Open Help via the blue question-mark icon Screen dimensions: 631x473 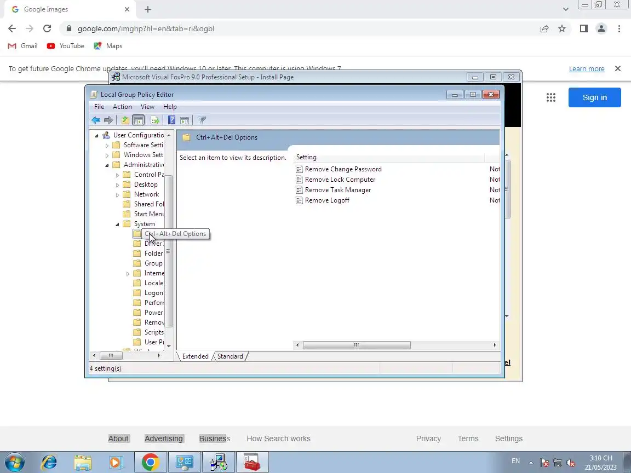coord(171,120)
